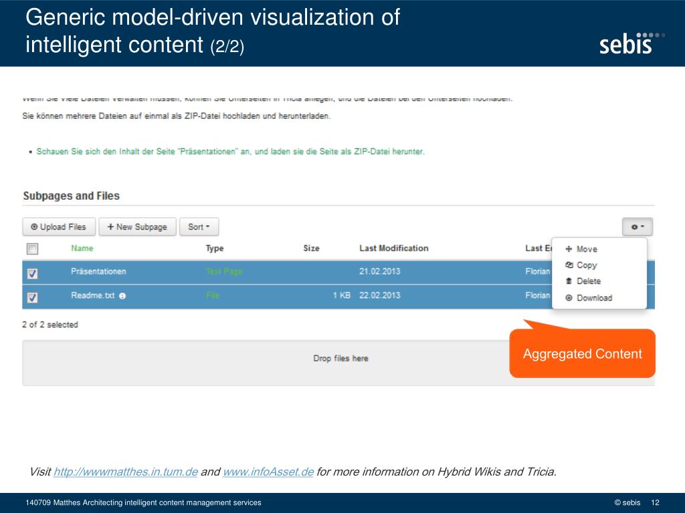685x513 pixels.
Task: Click the Copy icon in the gear menu
Action: pyautogui.click(x=569, y=265)
